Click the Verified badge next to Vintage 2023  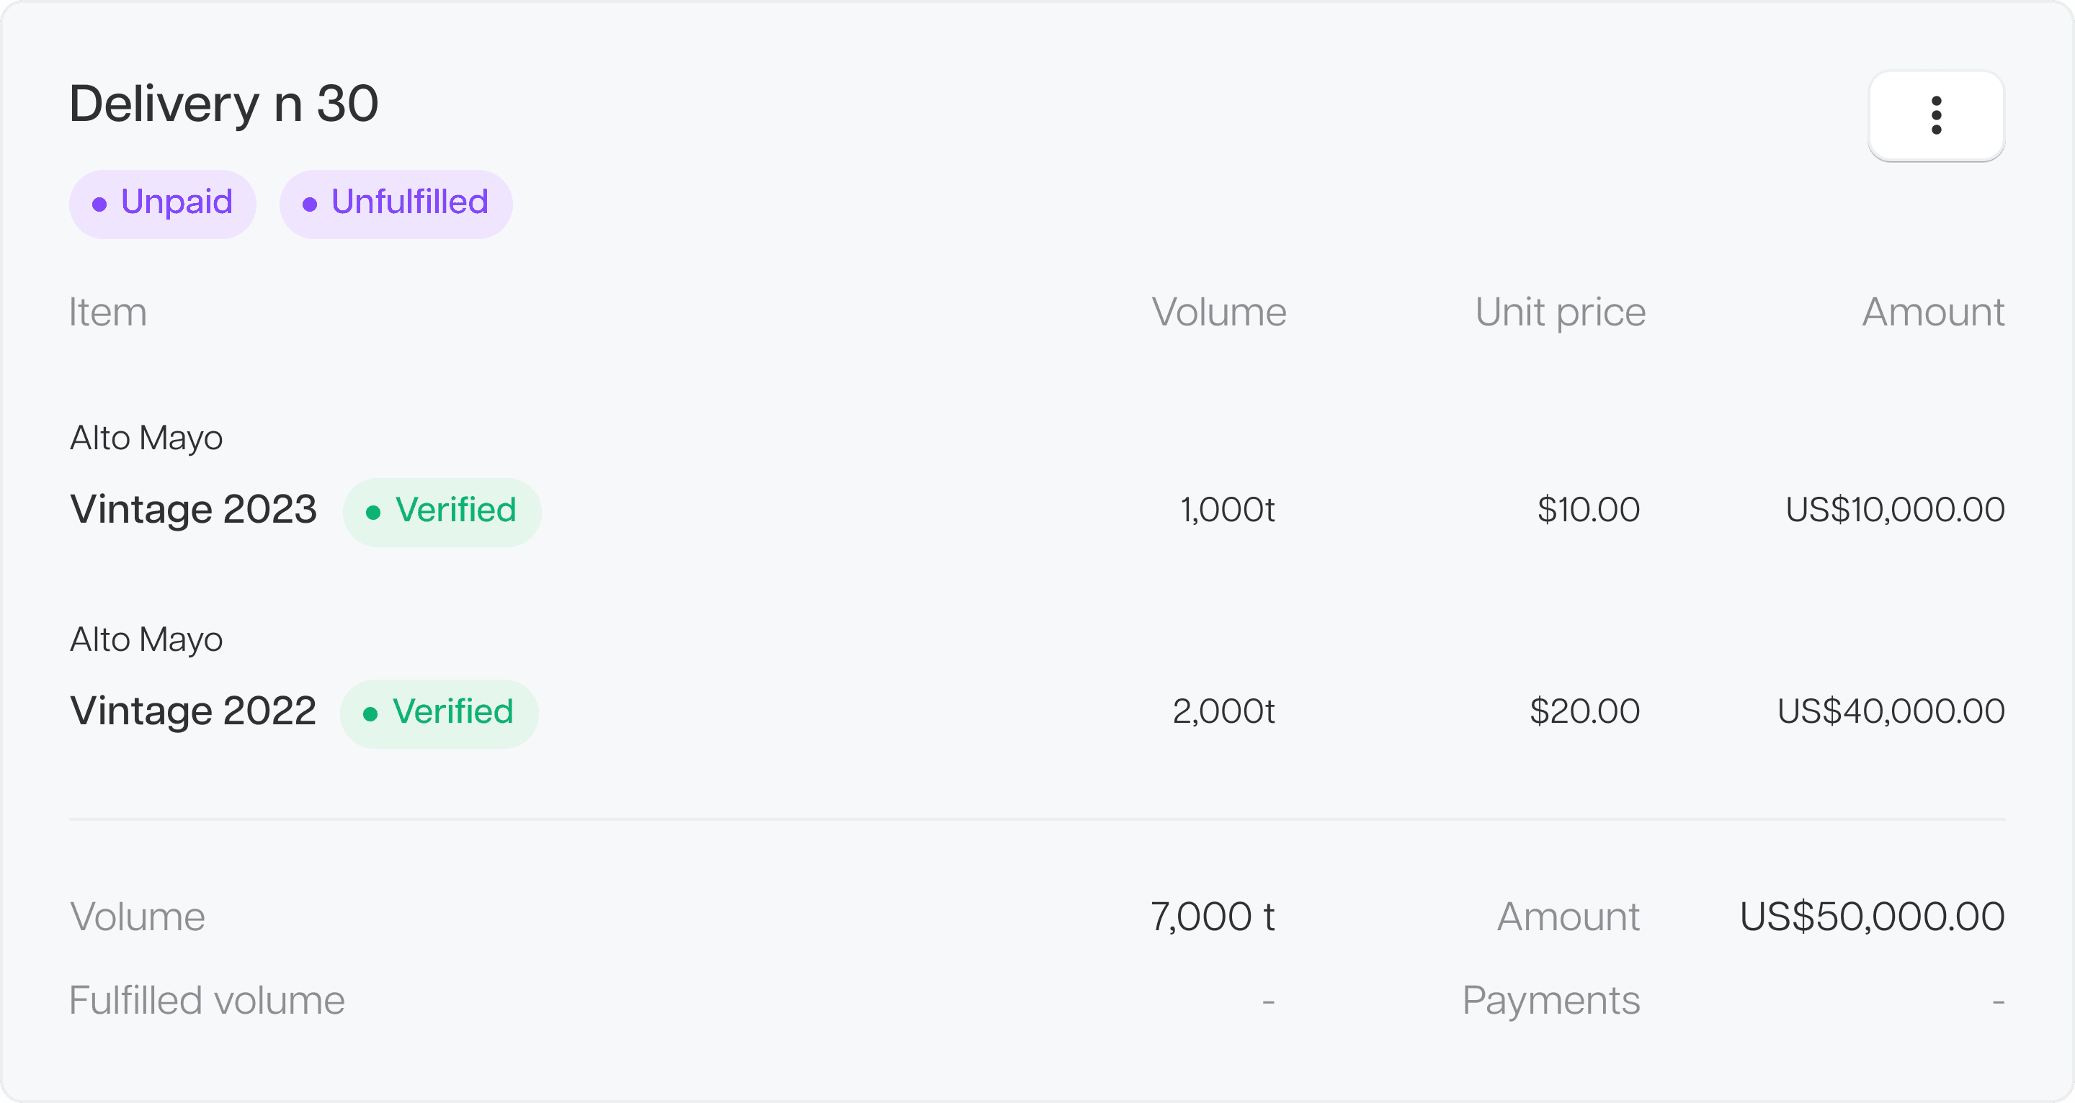[x=442, y=512]
